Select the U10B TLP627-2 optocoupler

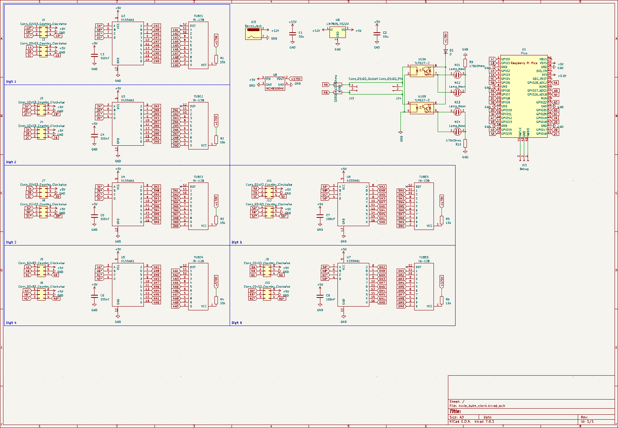422,108
